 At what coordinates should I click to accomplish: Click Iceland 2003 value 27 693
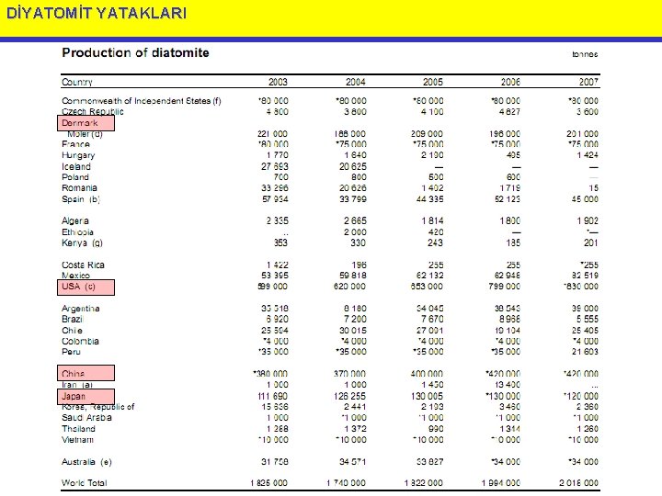[x=274, y=166]
